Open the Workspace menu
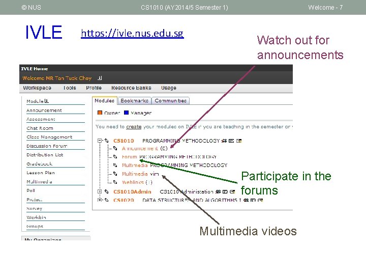This screenshot has height=275, width=366. pyautogui.click(x=37, y=88)
